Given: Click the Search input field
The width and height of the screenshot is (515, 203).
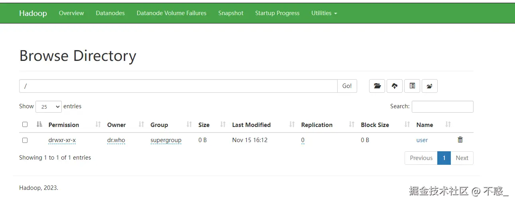Looking at the screenshot, I should tap(442, 107).
